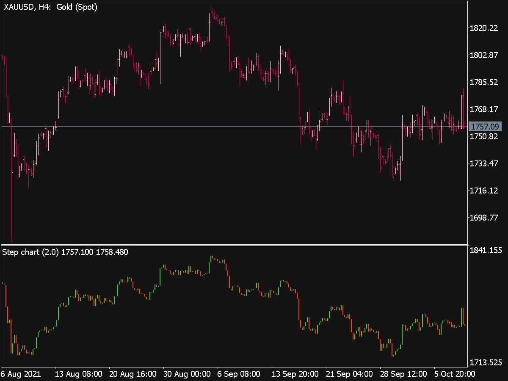Click the 6 Aug 2021 date label
This screenshot has height=381, width=508.
[21, 374]
